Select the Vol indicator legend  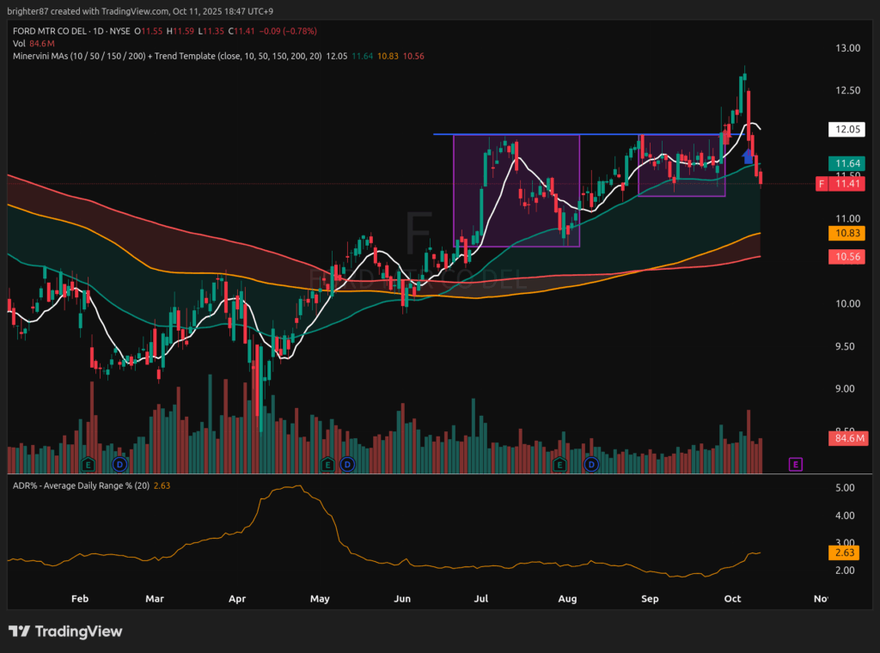click(x=19, y=43)
